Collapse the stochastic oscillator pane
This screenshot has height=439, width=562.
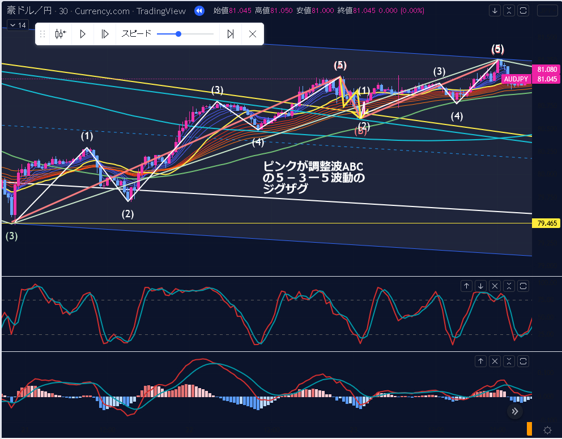[509, 286]
